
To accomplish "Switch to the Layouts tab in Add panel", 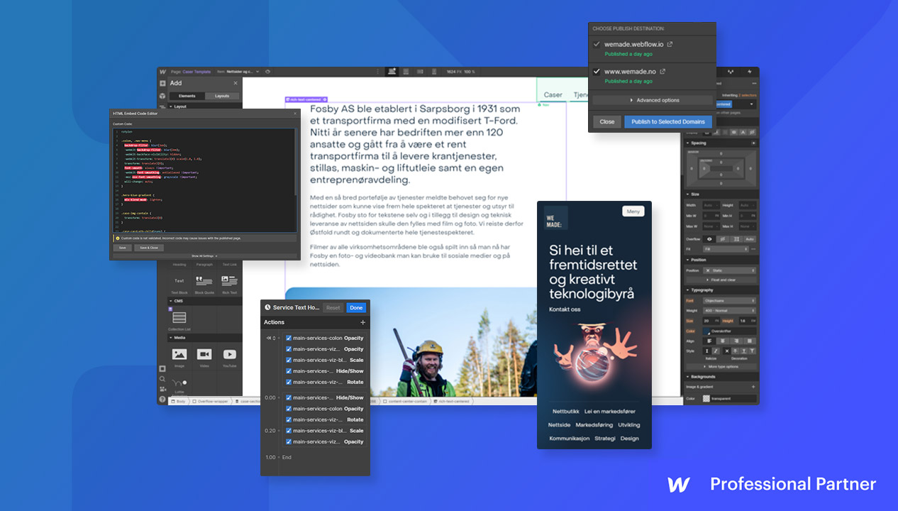I will click(222, 96).
